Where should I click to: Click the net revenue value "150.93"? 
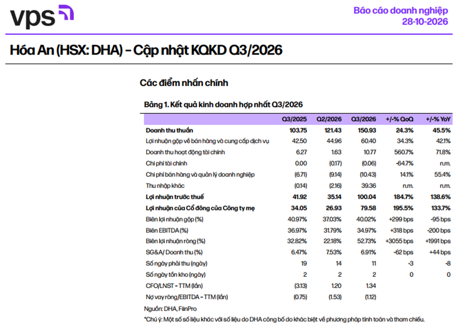[367, 130]
